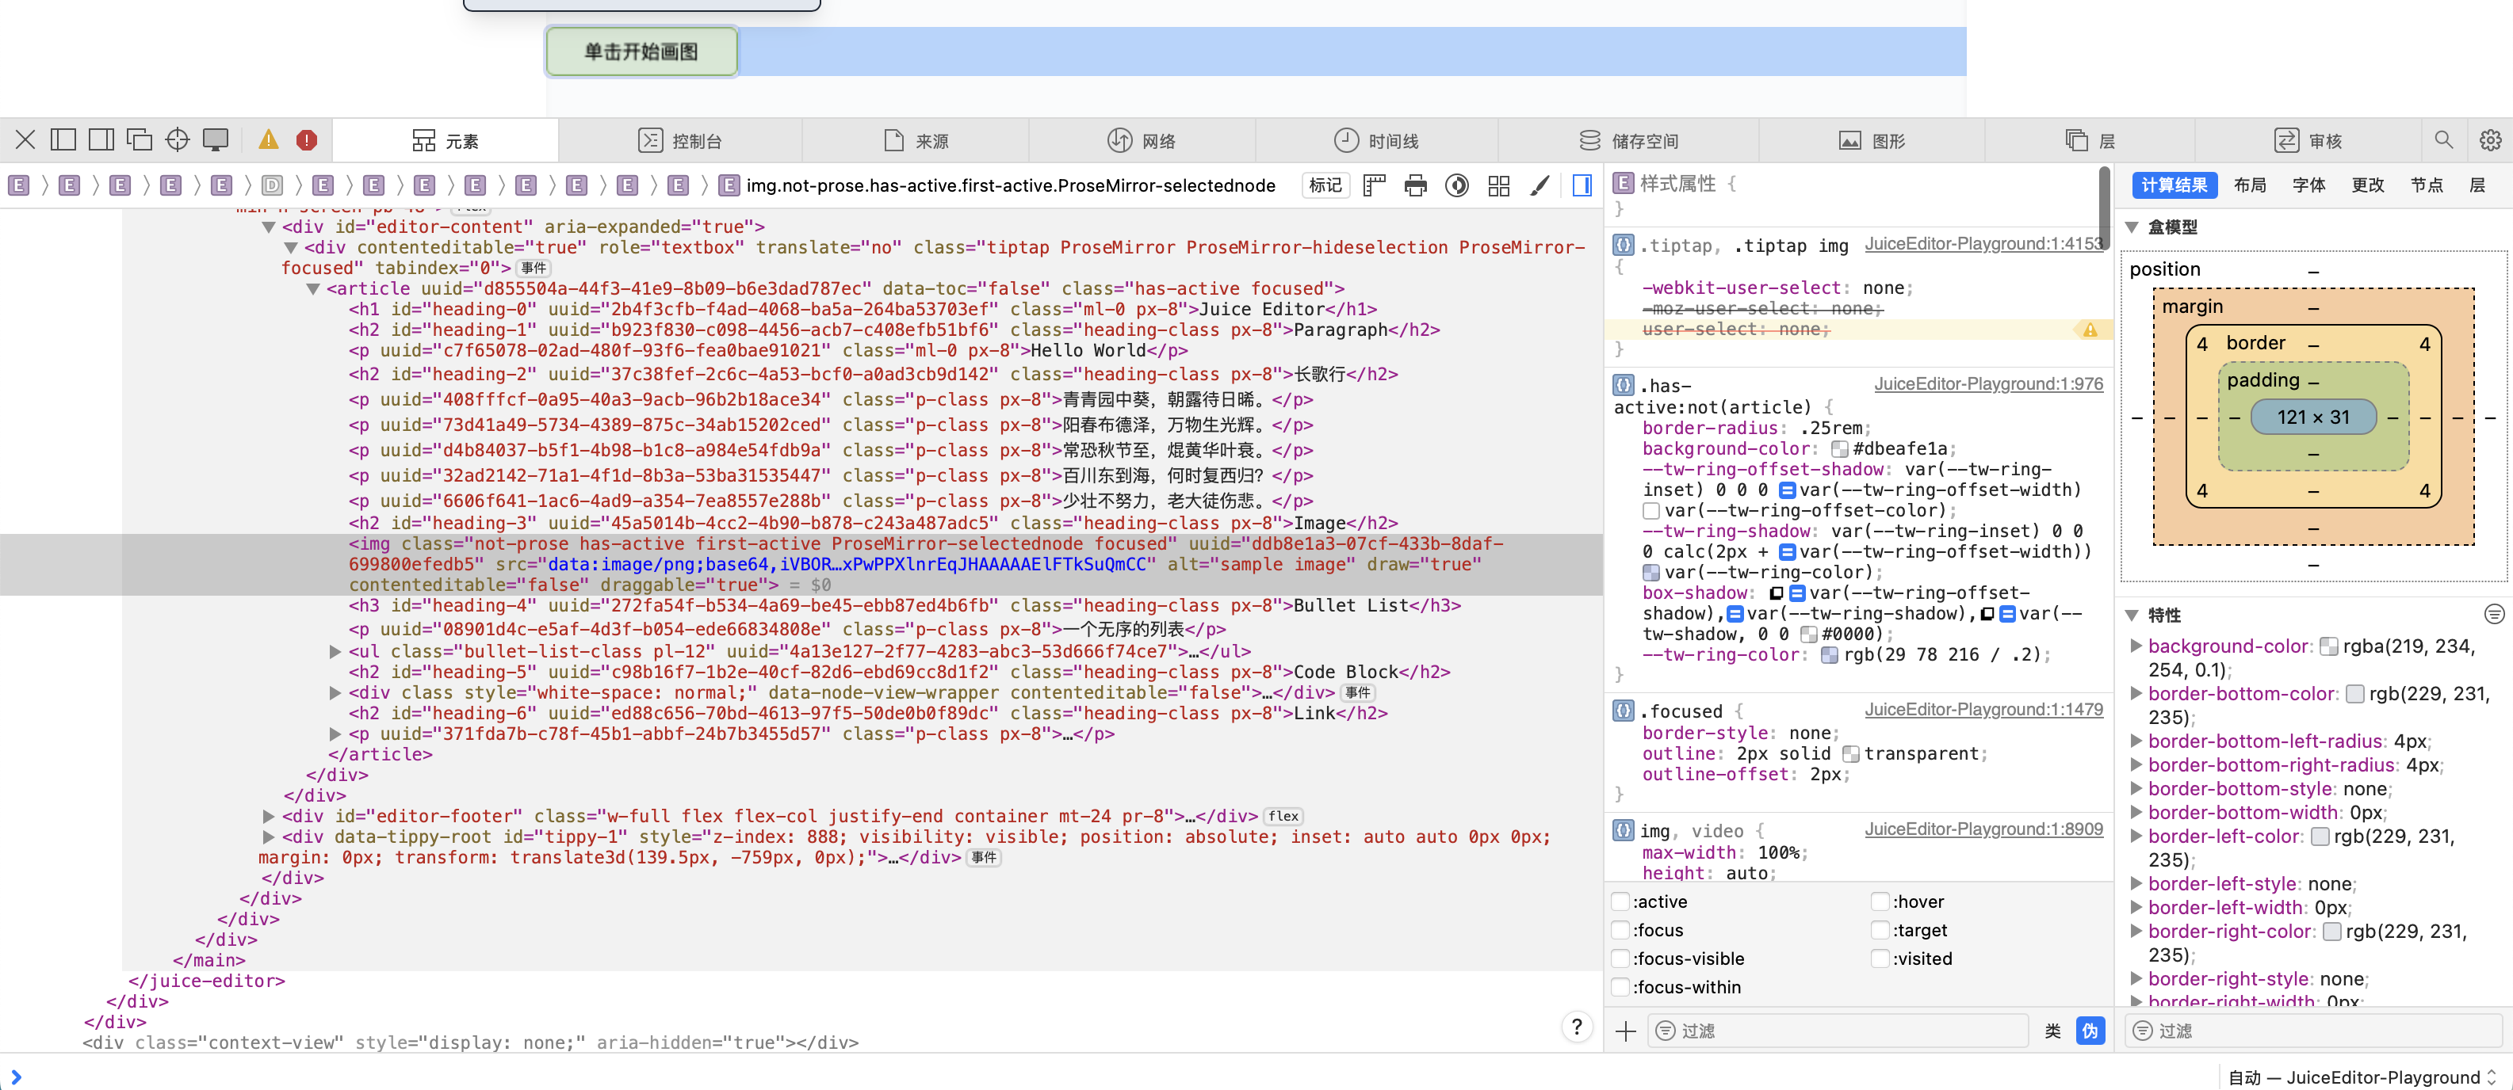Expand the tippy-1 div node
Viewport: 2513px width, 1090px height.
click(270, 837)
